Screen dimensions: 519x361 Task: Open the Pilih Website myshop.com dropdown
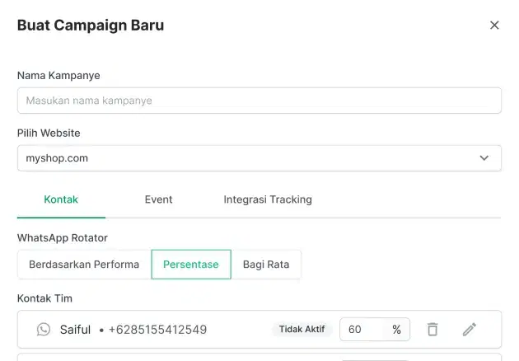(x=247, y=158)
